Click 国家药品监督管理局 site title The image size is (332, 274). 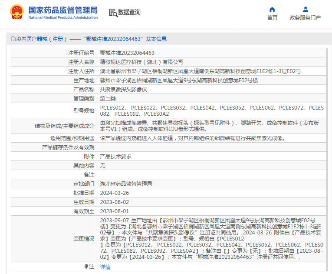click(x=63, y=10)
